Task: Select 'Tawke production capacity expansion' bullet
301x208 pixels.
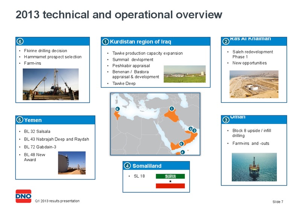Action: coord(147,53)
